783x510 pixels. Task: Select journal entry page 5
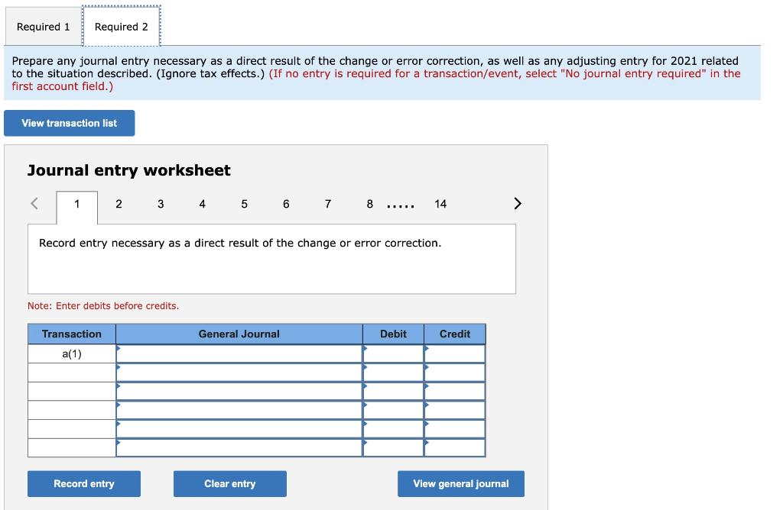(x=244, y=203)
